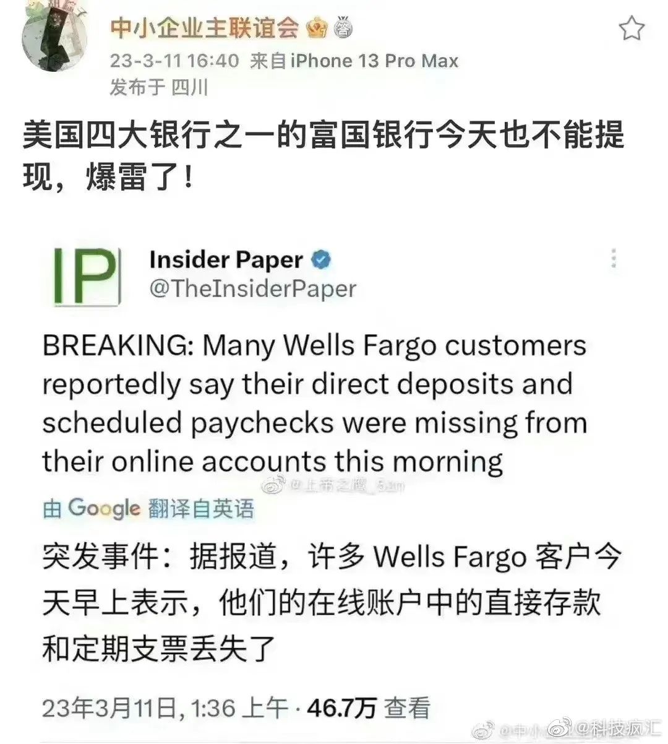Tap the star favorite icon

632,29
